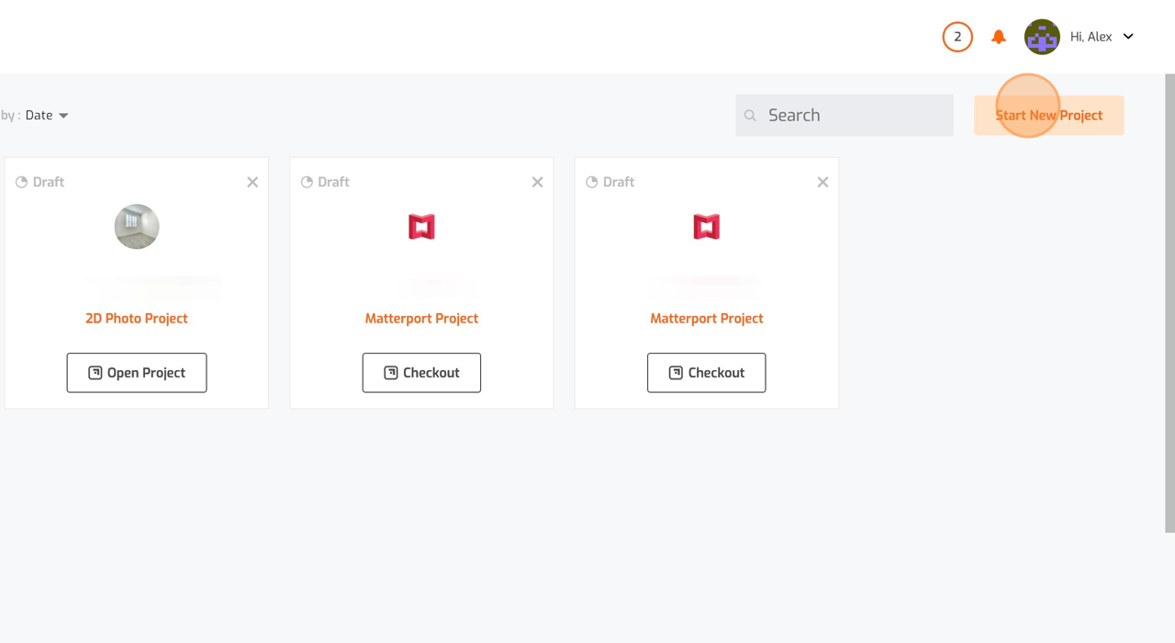Click the notification bell icon
1175x643 pixels.
(999, 37)
